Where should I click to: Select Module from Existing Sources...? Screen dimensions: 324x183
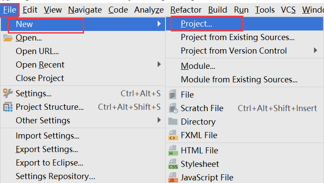(239, 80)
